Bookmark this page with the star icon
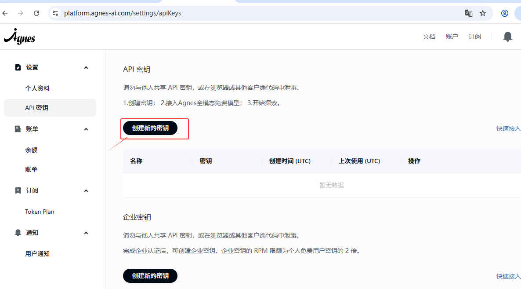This screenshot has height=289, width=521. click(x=483, y=13)
